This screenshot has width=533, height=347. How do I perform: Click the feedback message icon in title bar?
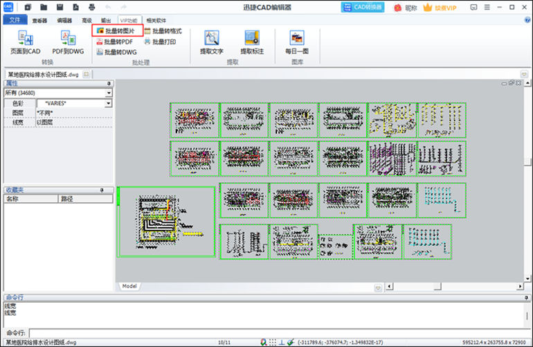pos(473,7)
